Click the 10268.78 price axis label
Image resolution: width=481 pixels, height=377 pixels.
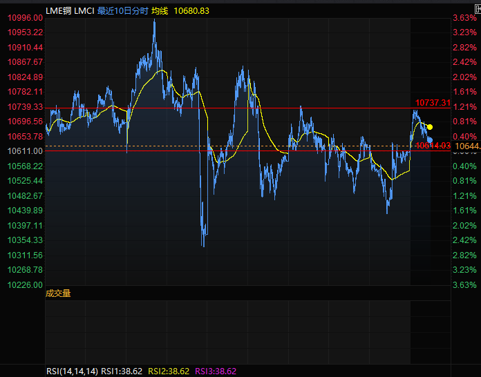[x=25, y=270]
